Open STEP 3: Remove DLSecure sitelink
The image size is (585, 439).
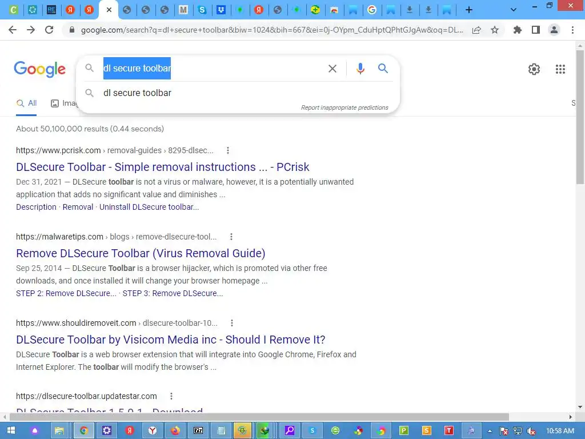(x=173, y=293)
